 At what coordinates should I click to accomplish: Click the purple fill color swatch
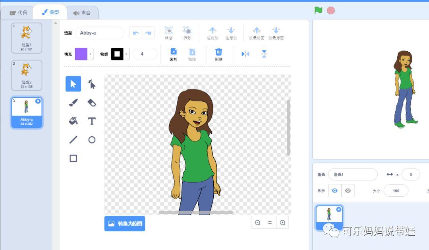pyautogui.click(x=81, y=54)
